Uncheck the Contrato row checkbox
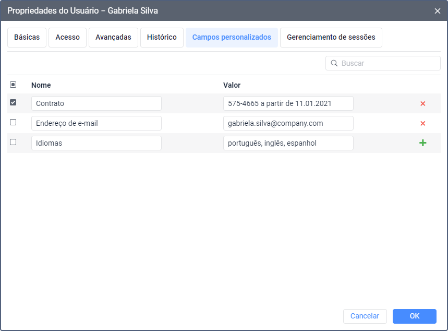This screenshot has width=448, height=331. (13, 103)
